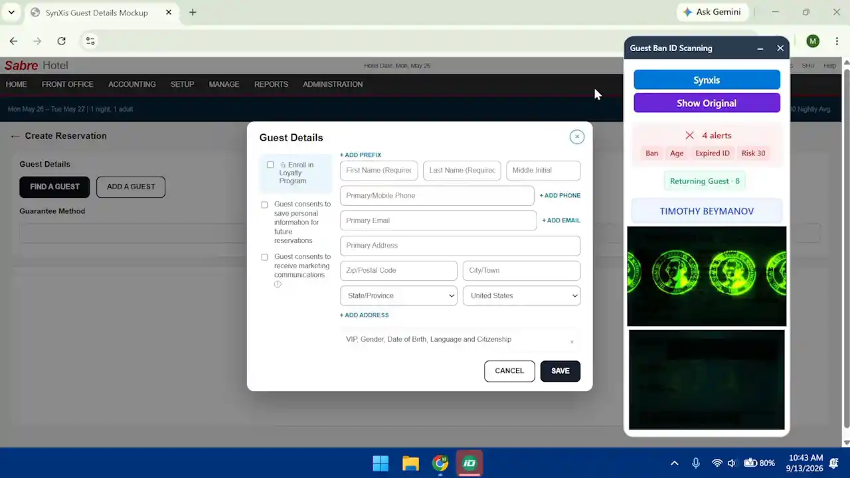Viewport: 850px width, 478px height.
Task: Open the REPORTS menu
Action: (271, 84)
